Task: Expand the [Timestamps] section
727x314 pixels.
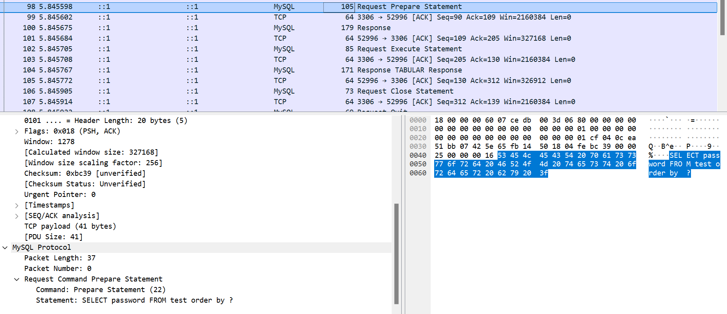Action: (16, 206)
